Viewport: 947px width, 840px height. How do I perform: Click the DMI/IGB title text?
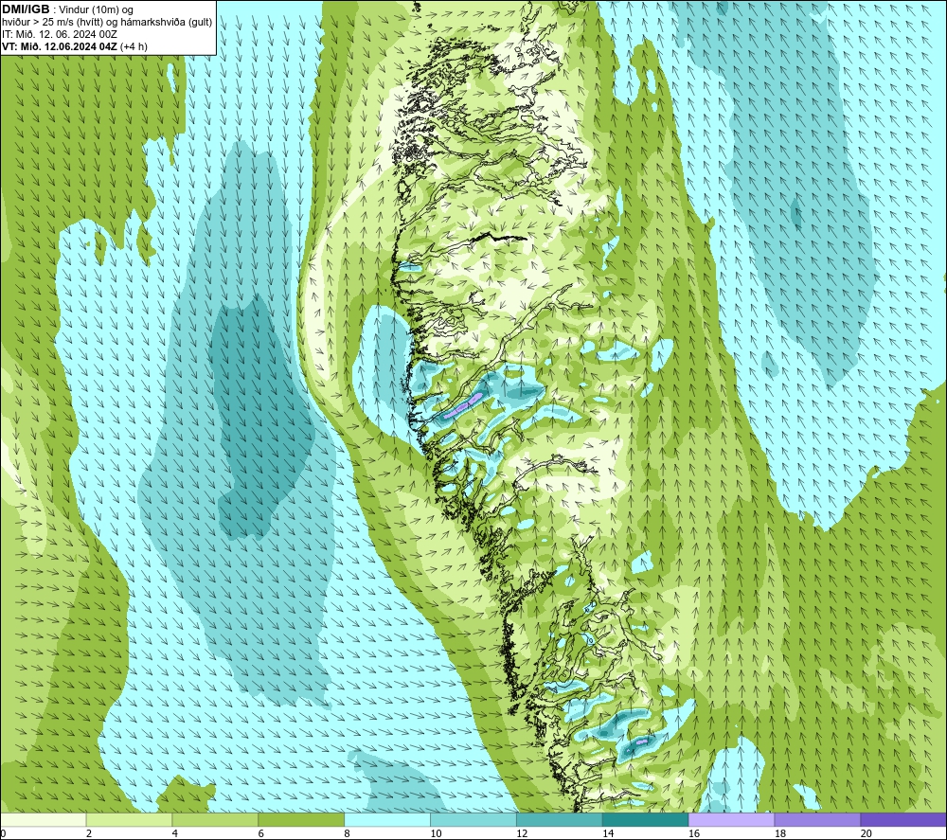[26, 9]
